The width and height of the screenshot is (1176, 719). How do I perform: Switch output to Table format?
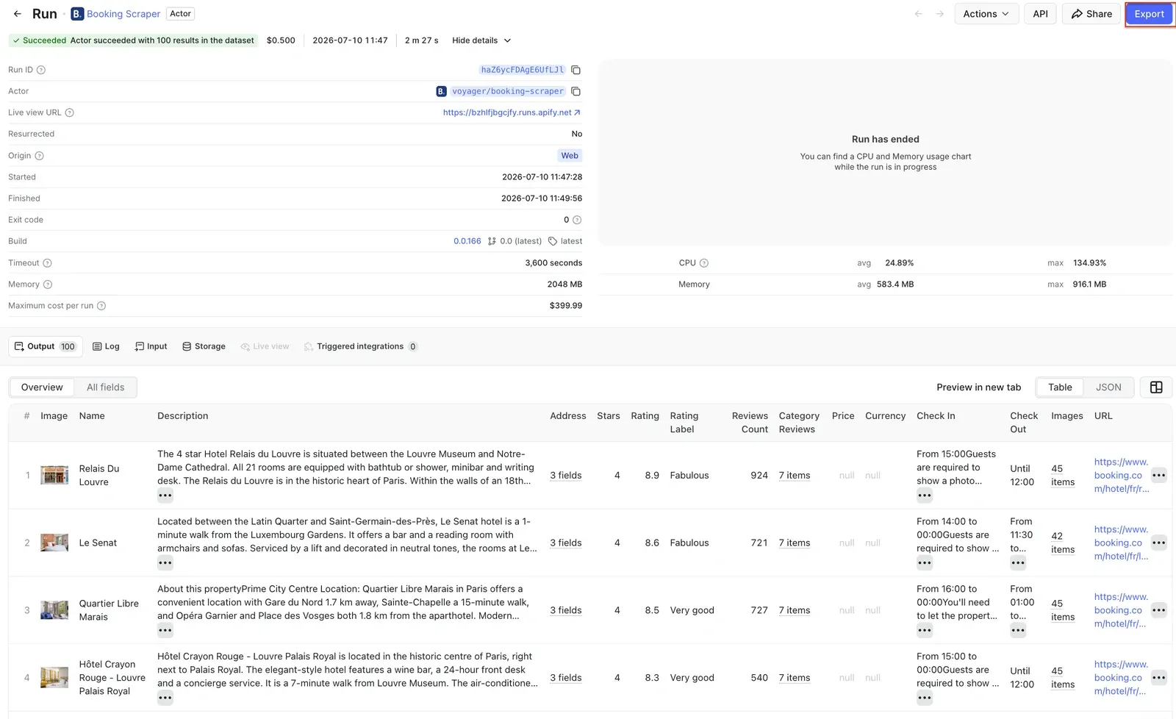[x=1060, y=387]
